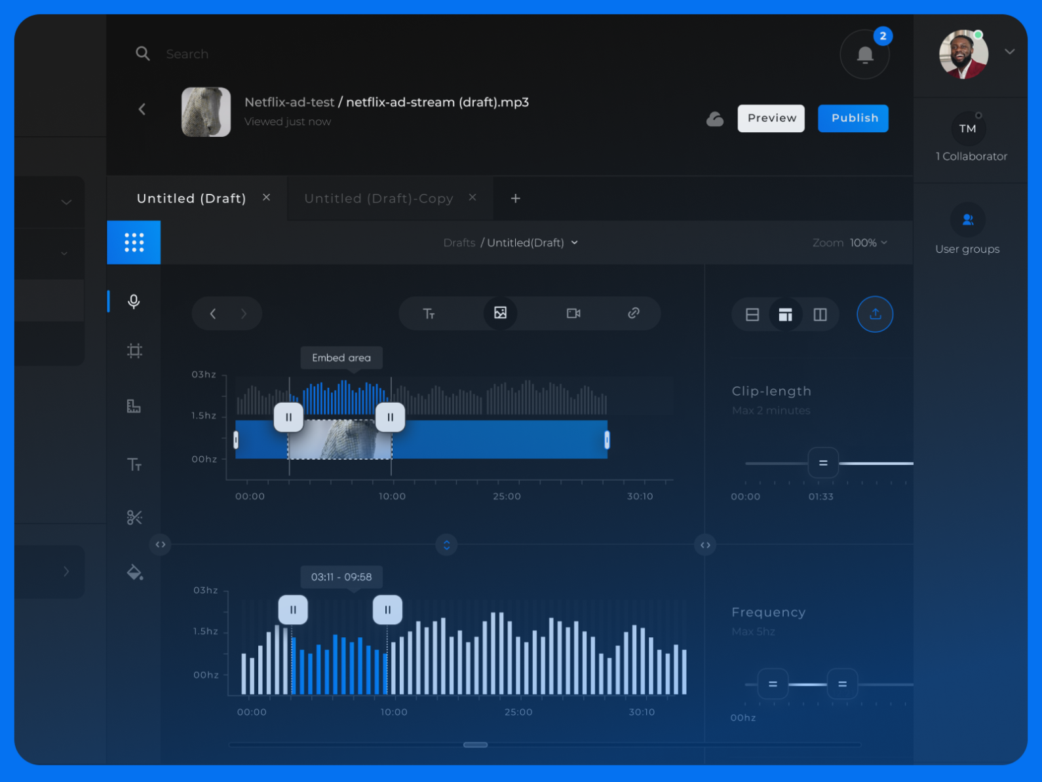Select the paint bucket fill tool

pos(134,572)
